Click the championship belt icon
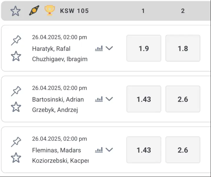The height and width of the screenshot is (177, 211). [34, 10]
